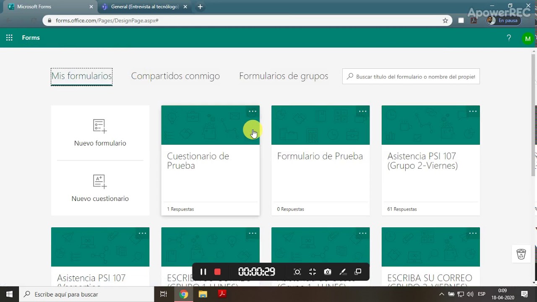The image size is (537, 302).
Task: Search forms by title or owner
Action: click(411, 77)
